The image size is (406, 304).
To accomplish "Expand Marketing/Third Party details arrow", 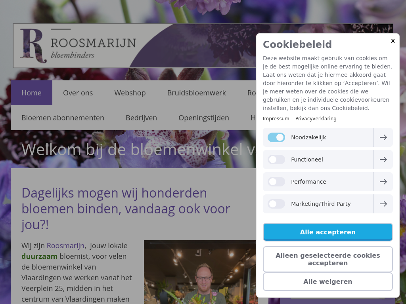I will [x=383, y=204].
